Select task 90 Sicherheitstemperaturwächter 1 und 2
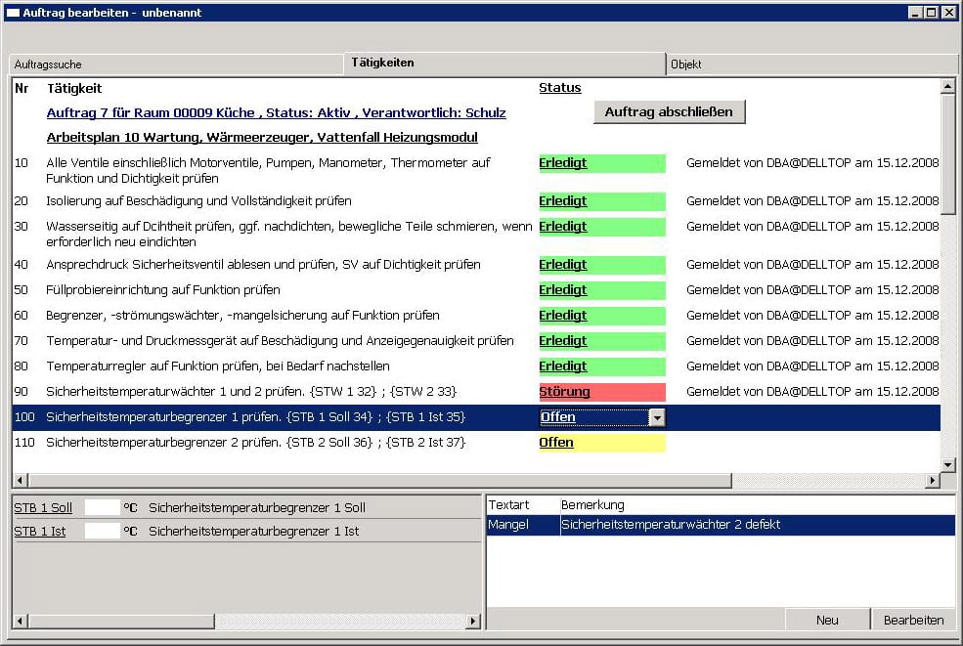 coord(251,392)
